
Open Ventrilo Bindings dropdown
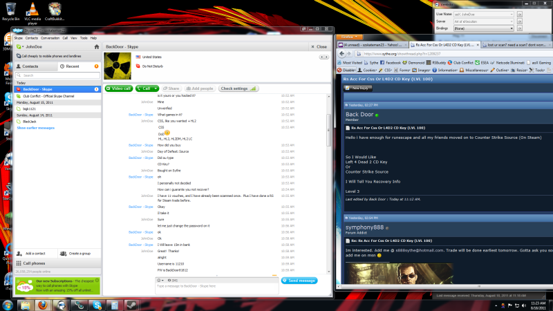483,28
